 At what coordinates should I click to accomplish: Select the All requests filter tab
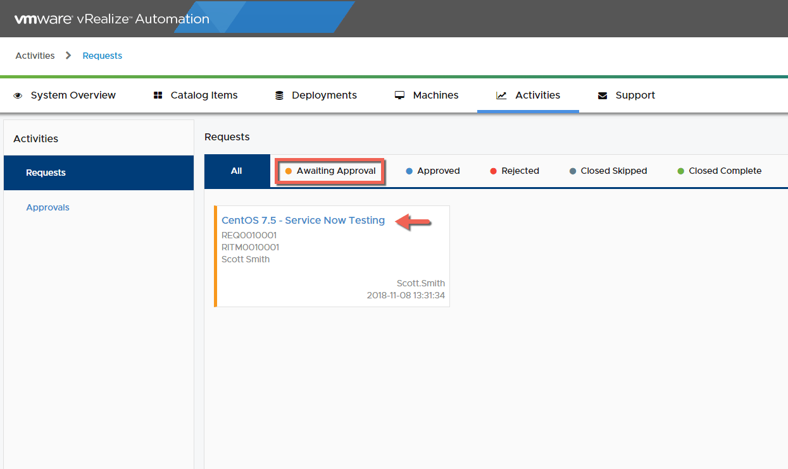237,171
